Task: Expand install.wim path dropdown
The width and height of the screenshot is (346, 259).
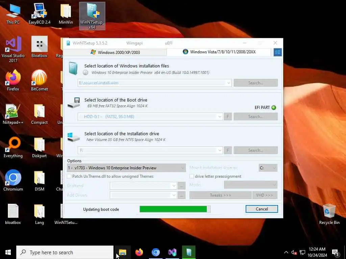Action: [x=229, y=83]
